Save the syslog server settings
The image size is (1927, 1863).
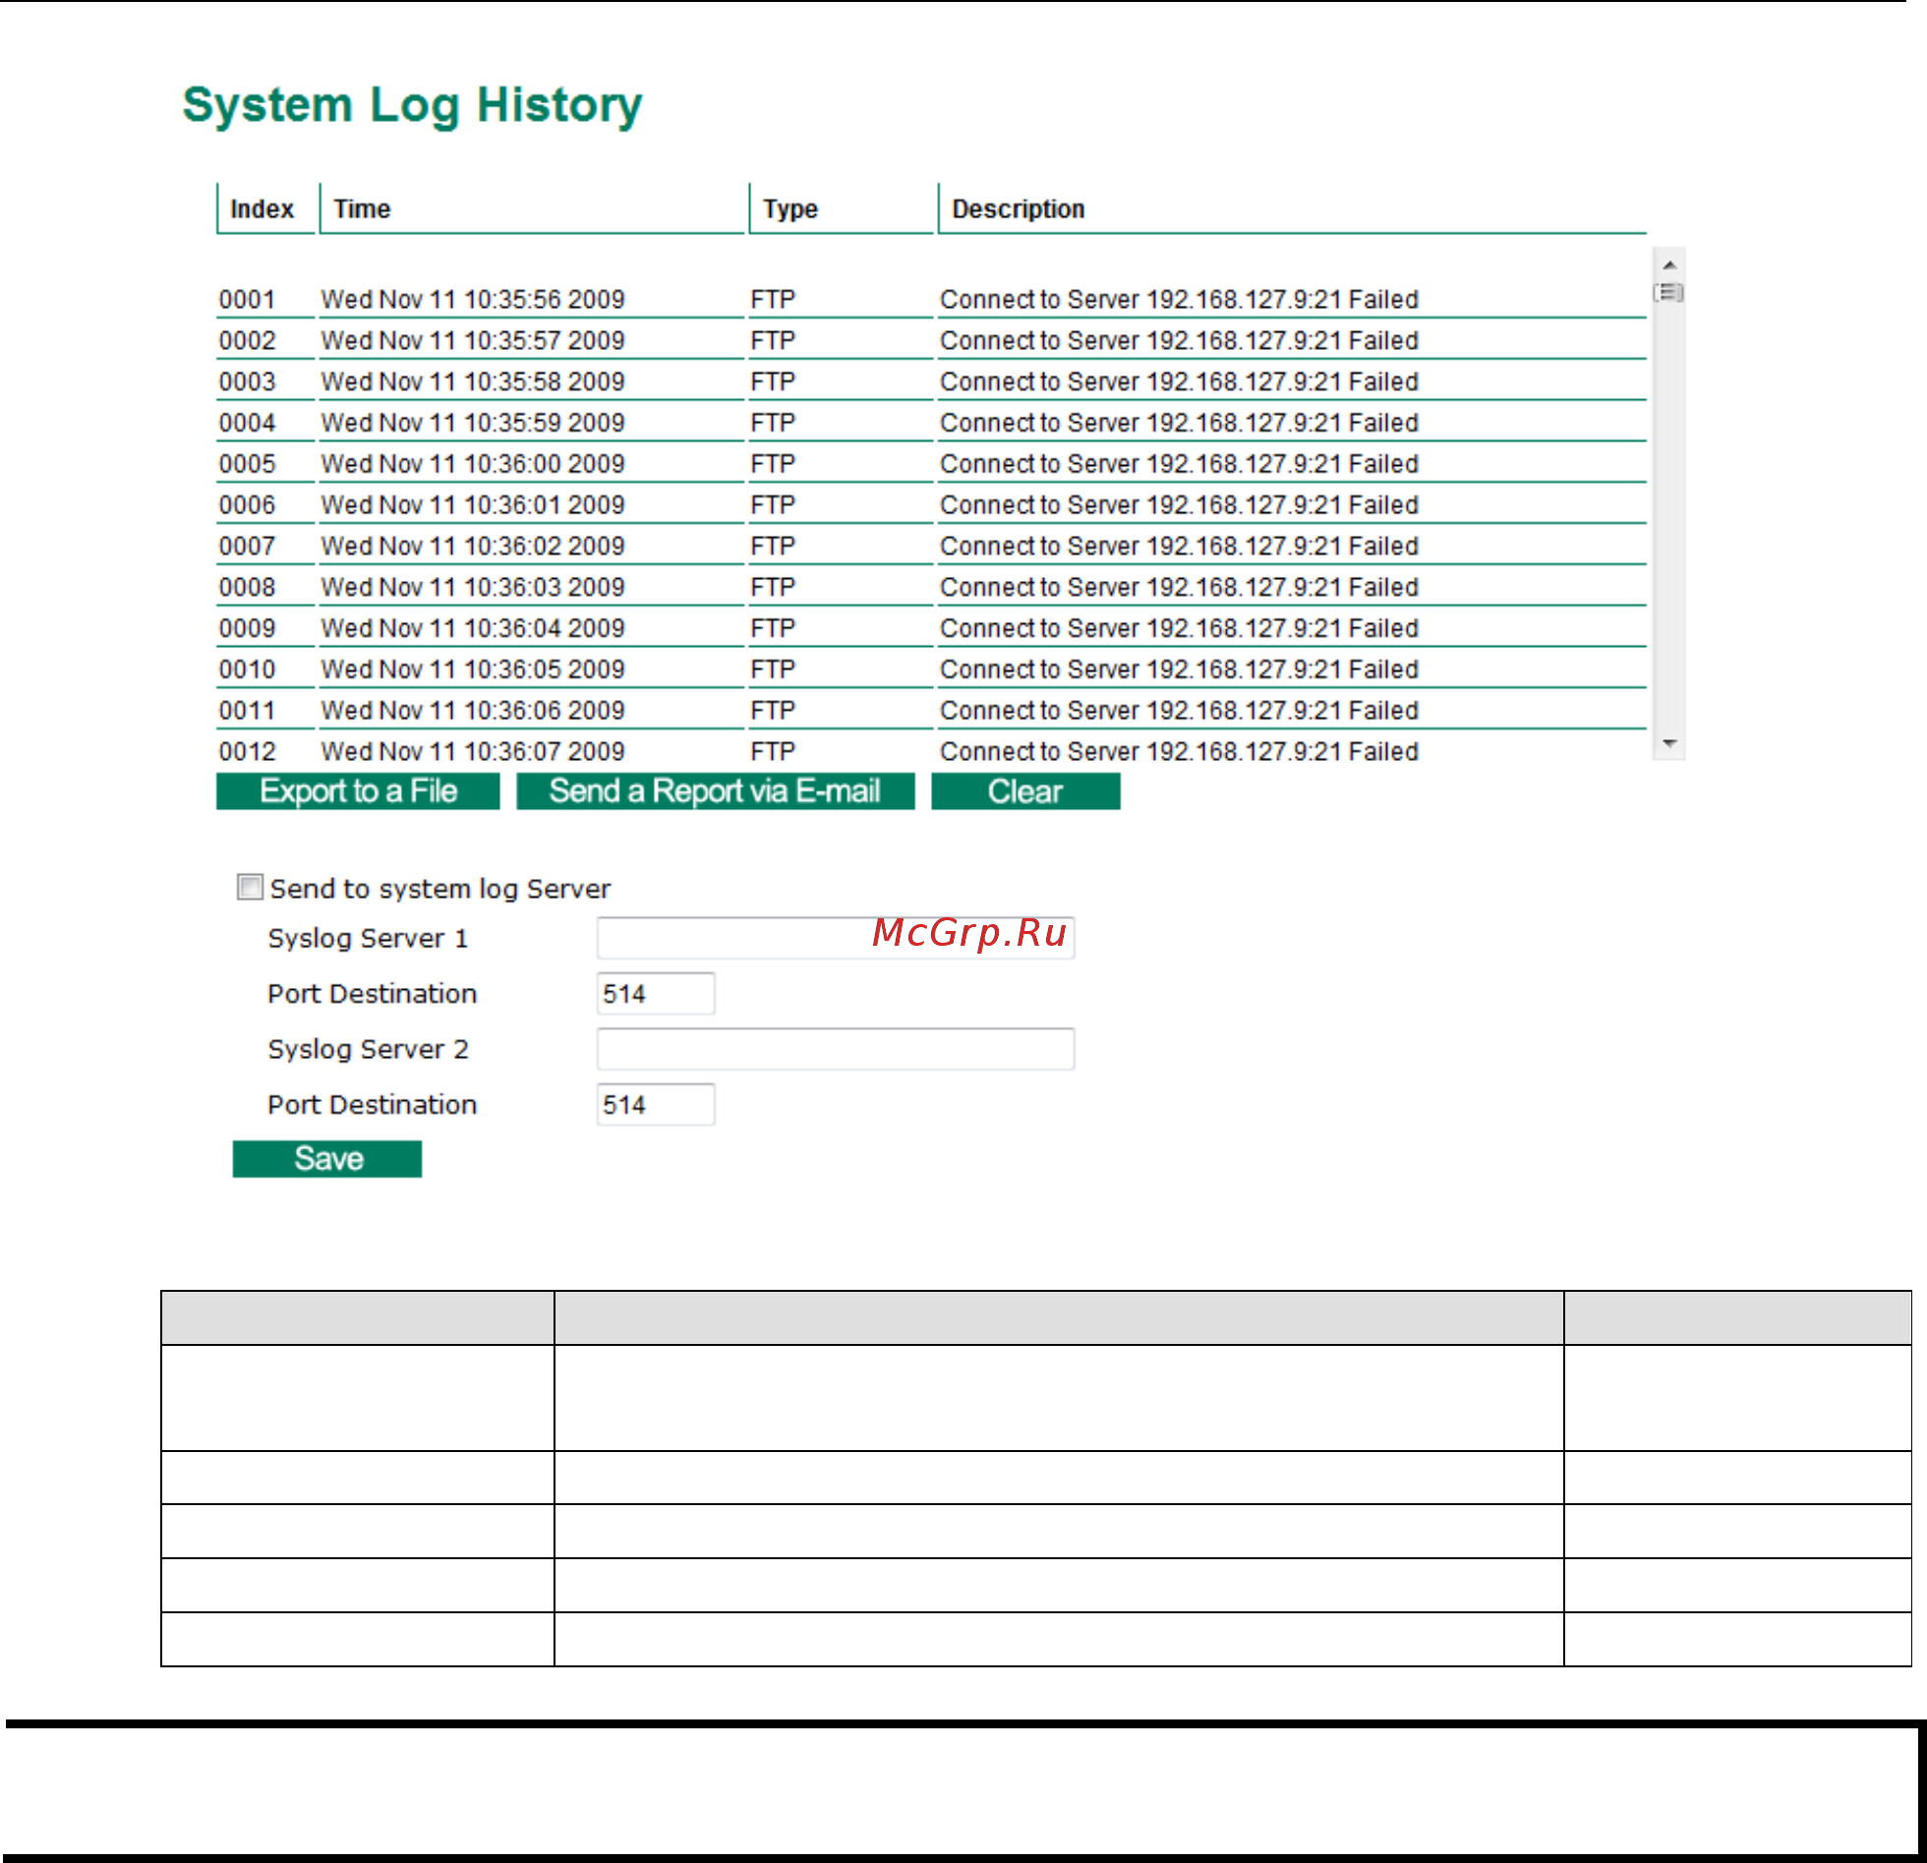pos(327,1159)
